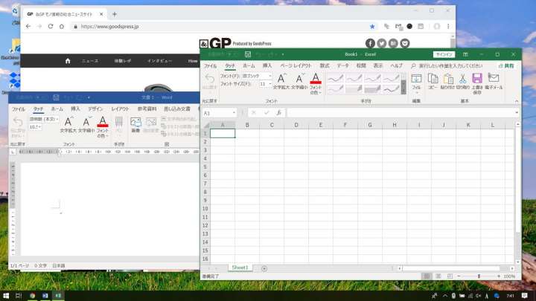Open Excel's フォント font name dropdown
The width and height of the screenshot is (536, 301).
[270, 76]
